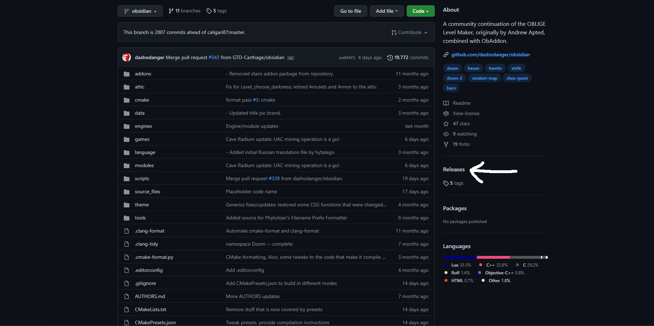Screen dimensions: 654x326
Task: Select the "doom" topic tag
Action: [452, 68]
